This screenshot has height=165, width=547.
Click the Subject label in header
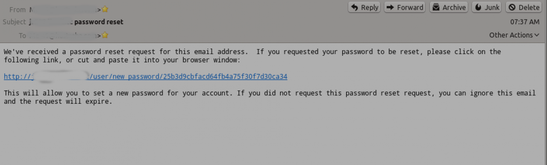[15, 22]
